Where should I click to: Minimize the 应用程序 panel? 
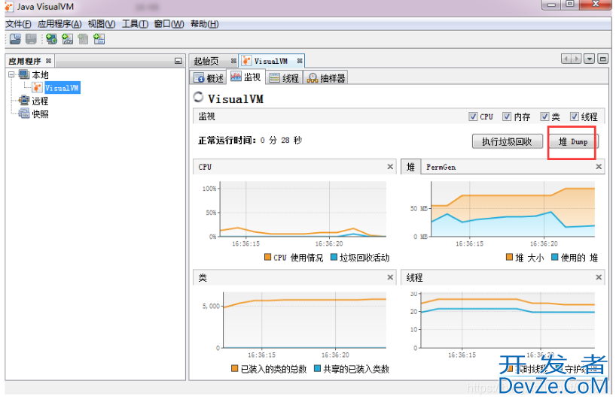point(178,61)
